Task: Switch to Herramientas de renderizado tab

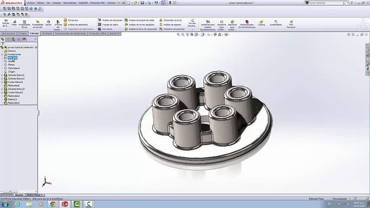Action: pyautogui.click(x=71, y=34)
